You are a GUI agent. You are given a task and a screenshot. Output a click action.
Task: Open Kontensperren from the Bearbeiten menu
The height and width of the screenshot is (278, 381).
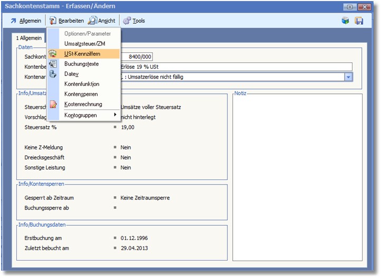pos(82,94)
